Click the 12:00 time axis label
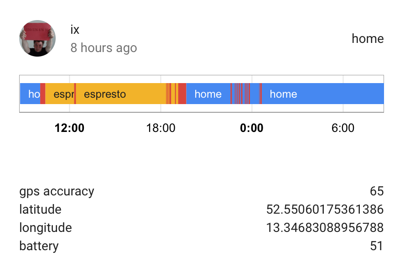Image resolution: width=405 pixels, height=273 pixels. click(69, 128)
